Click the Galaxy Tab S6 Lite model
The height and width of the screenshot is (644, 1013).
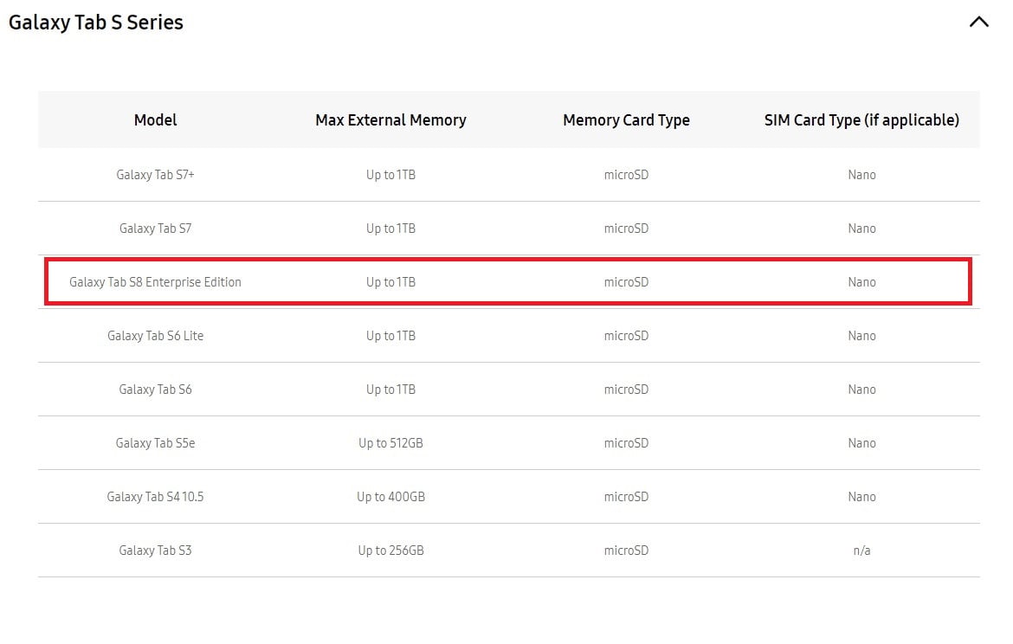point(155,336)
